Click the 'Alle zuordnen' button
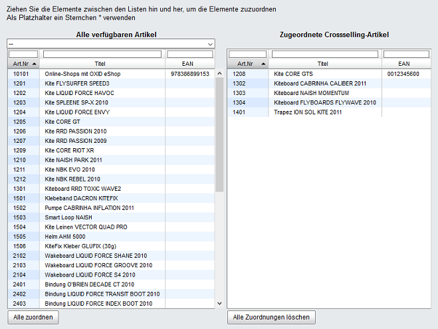Viewport: 438px width, 329px height. pyautogui.click(x=33, y=317)
